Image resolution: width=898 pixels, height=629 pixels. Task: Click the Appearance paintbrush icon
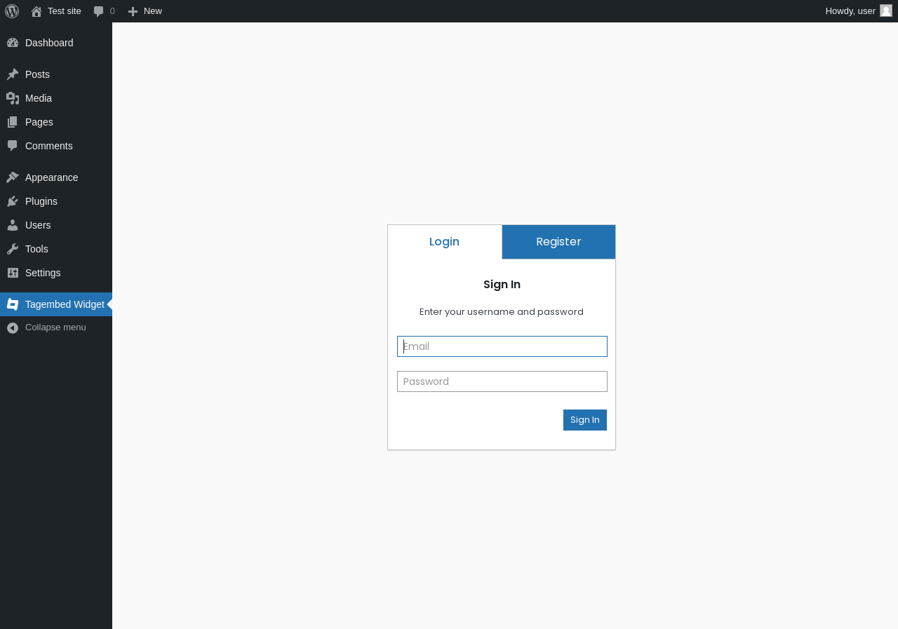coord(13,177)
